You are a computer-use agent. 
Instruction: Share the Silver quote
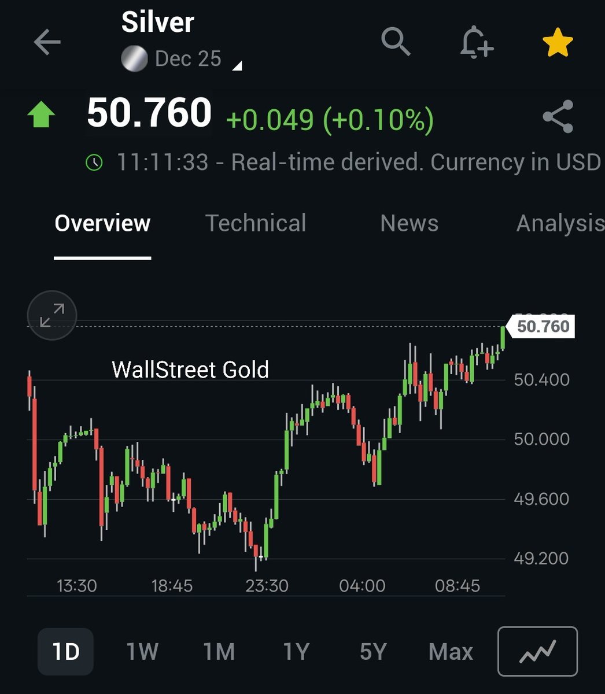(557, 116)
